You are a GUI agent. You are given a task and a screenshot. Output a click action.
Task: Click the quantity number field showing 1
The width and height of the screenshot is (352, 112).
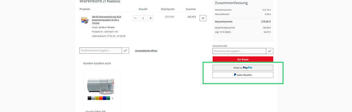pyautogui.click(x=143, y=18)
